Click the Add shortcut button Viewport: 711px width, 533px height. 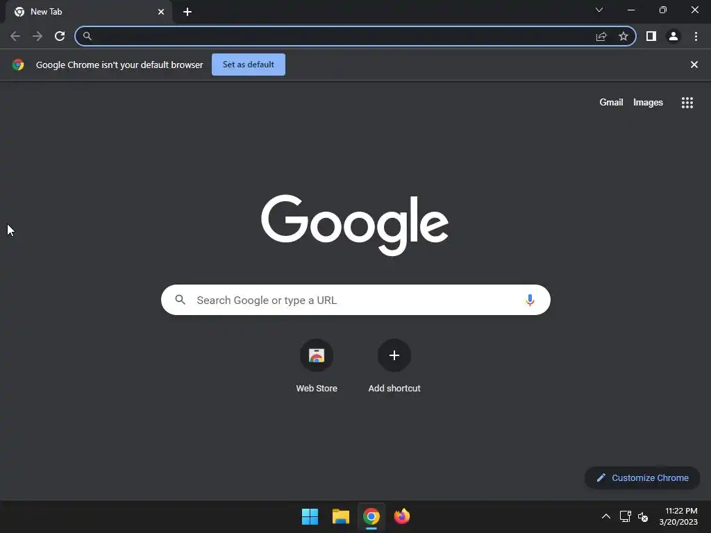tap(394, 366)
